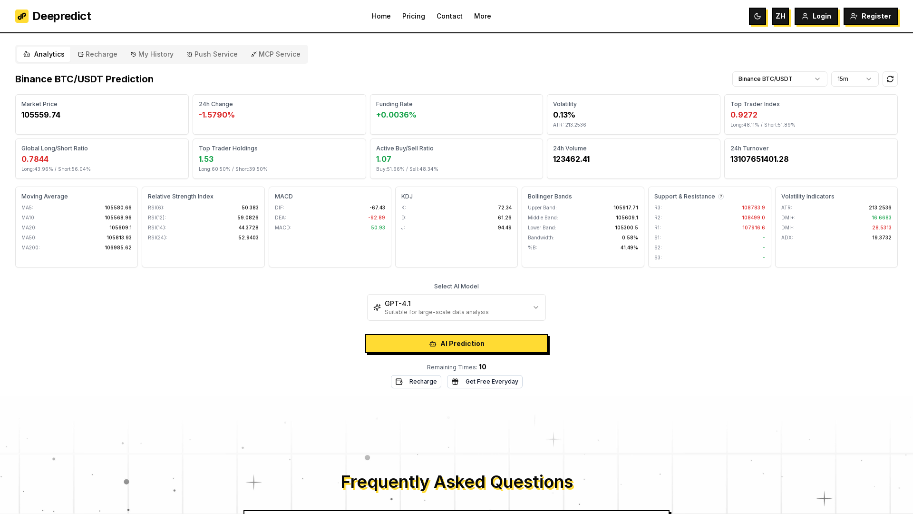This screenshot has height=514, width=913.
Task: Click the MACD DEA value -92.89
Action: 376,217
